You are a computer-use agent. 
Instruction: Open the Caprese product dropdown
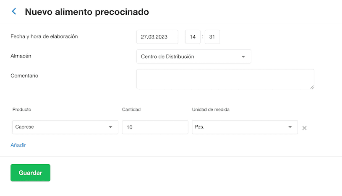[x=65, y=127]
